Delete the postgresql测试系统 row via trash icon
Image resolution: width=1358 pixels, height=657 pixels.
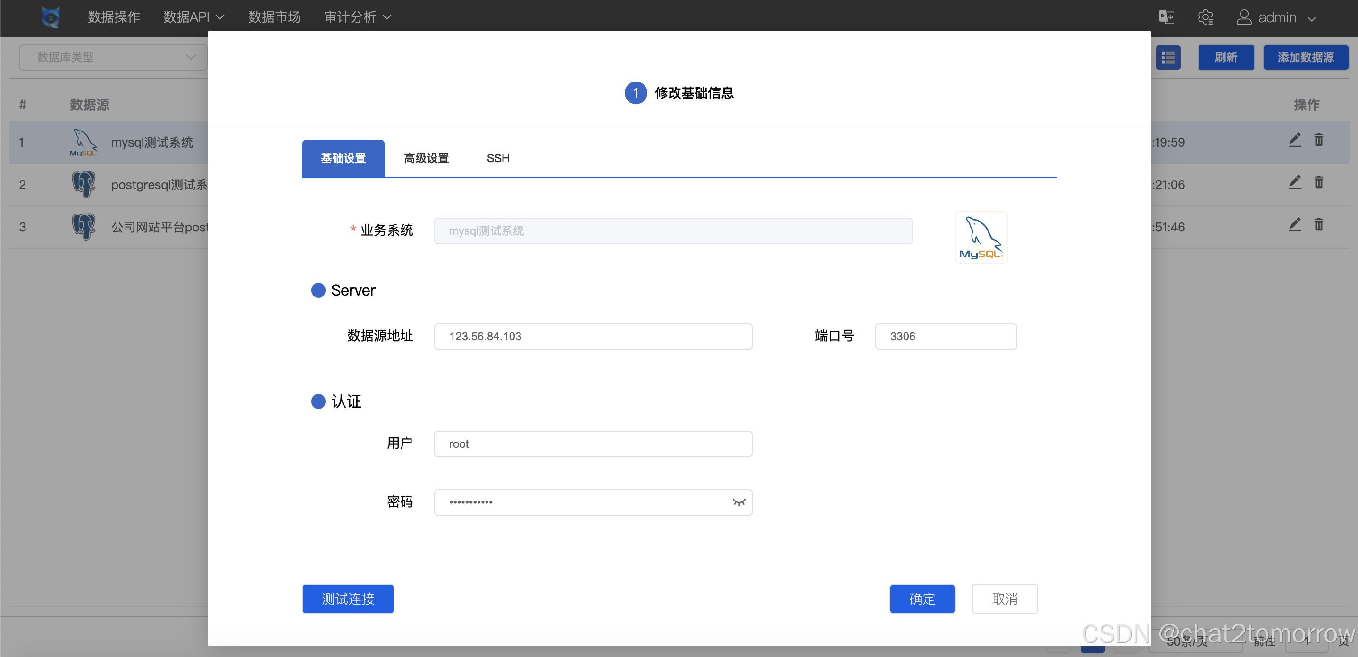click(1318, 183)
